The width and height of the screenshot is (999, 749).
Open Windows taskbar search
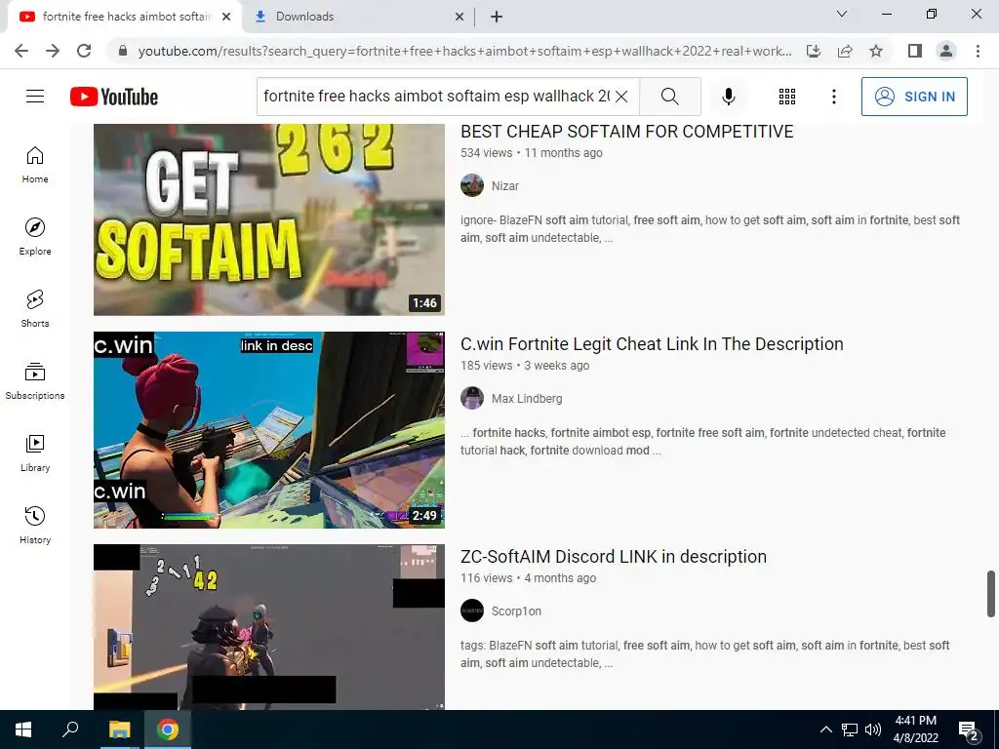click(x=70, y=729)
